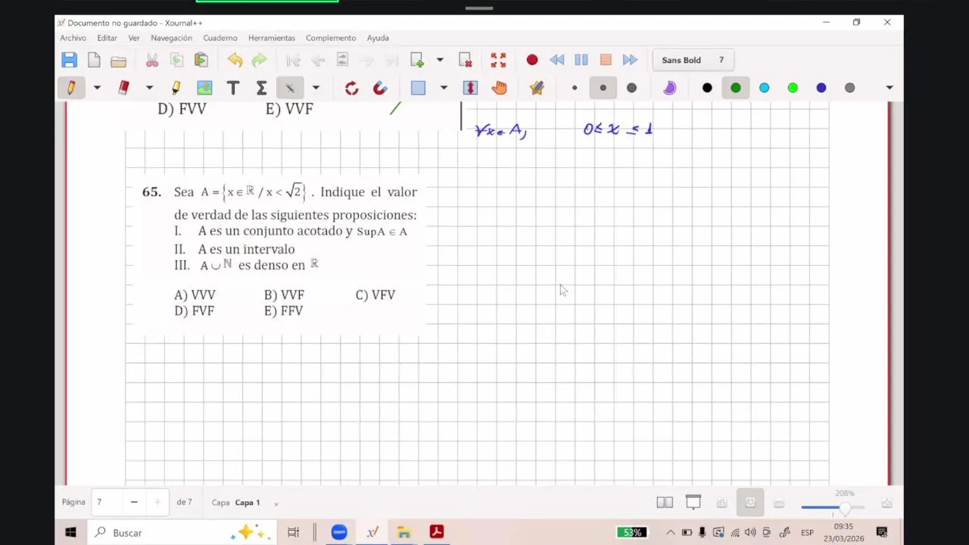Select the Eraser tool
The image size is (969, 545).
tap(123, 88)
